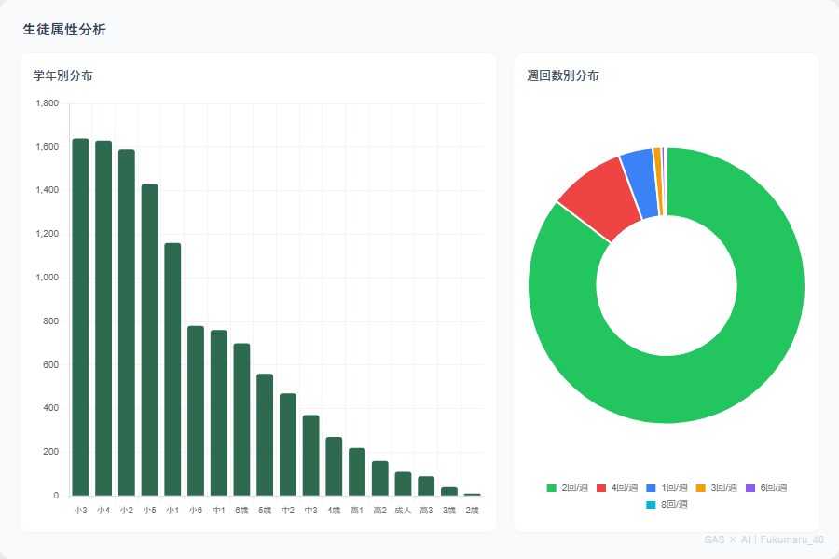Select the 中1 bar
839x559 pixels.
point(219,413)
